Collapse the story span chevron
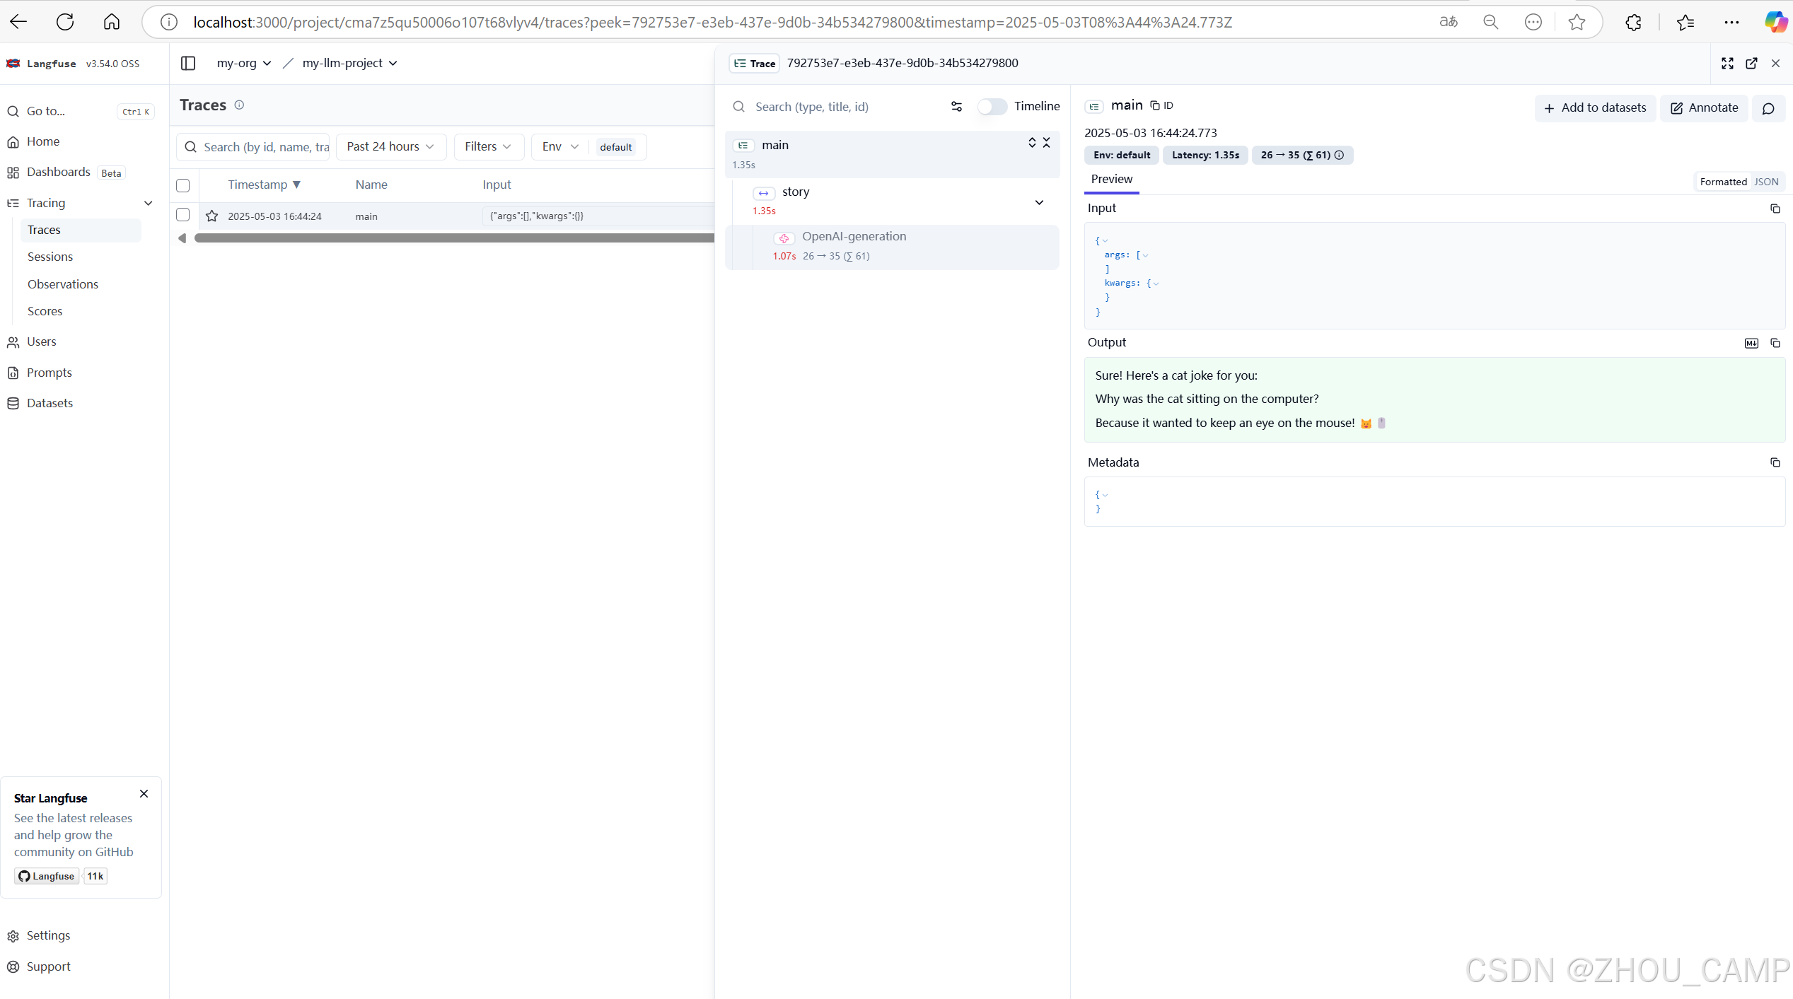The height and width of the screenshot is (999, 1793). click(x=1039, y=202)
